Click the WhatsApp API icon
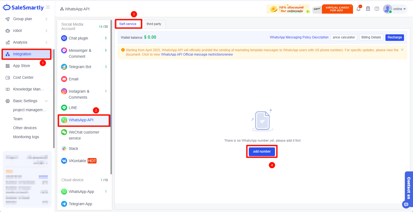The image size is (413, 212). pos(64,120)
